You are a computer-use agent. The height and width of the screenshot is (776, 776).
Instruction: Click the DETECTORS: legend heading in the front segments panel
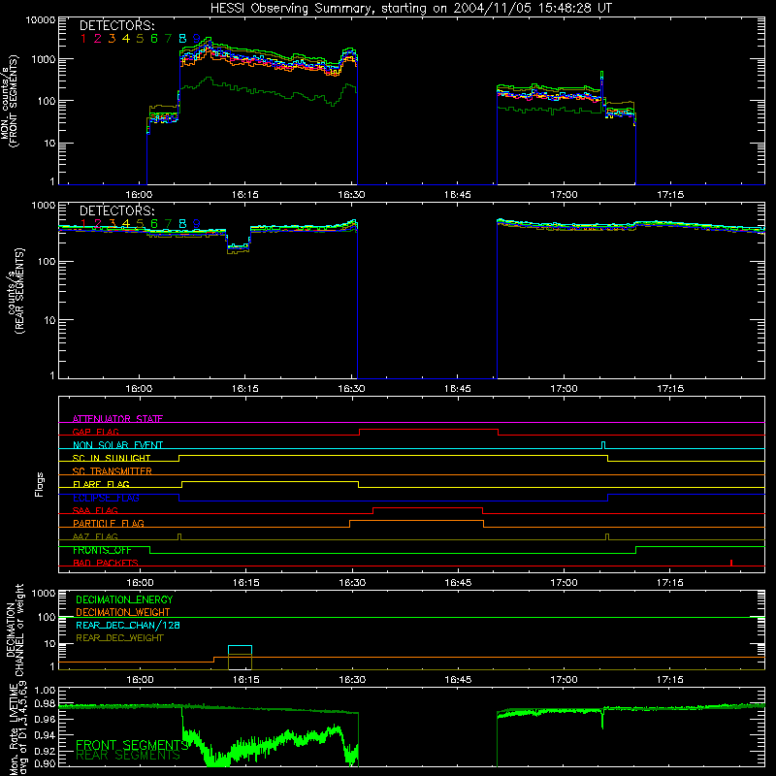(116, 25)
